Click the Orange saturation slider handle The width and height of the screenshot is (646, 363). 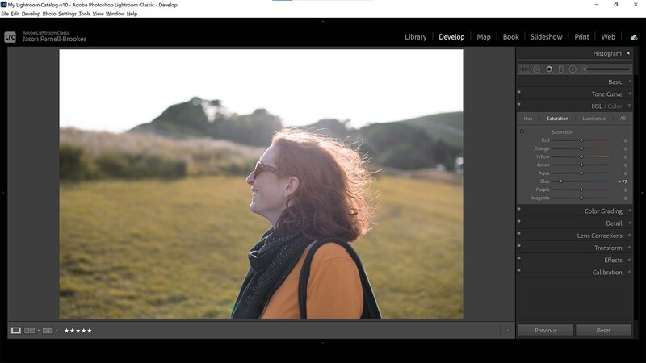coord(581,148)
